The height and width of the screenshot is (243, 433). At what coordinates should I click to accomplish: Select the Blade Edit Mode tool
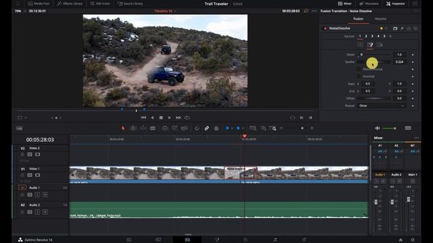152,128
